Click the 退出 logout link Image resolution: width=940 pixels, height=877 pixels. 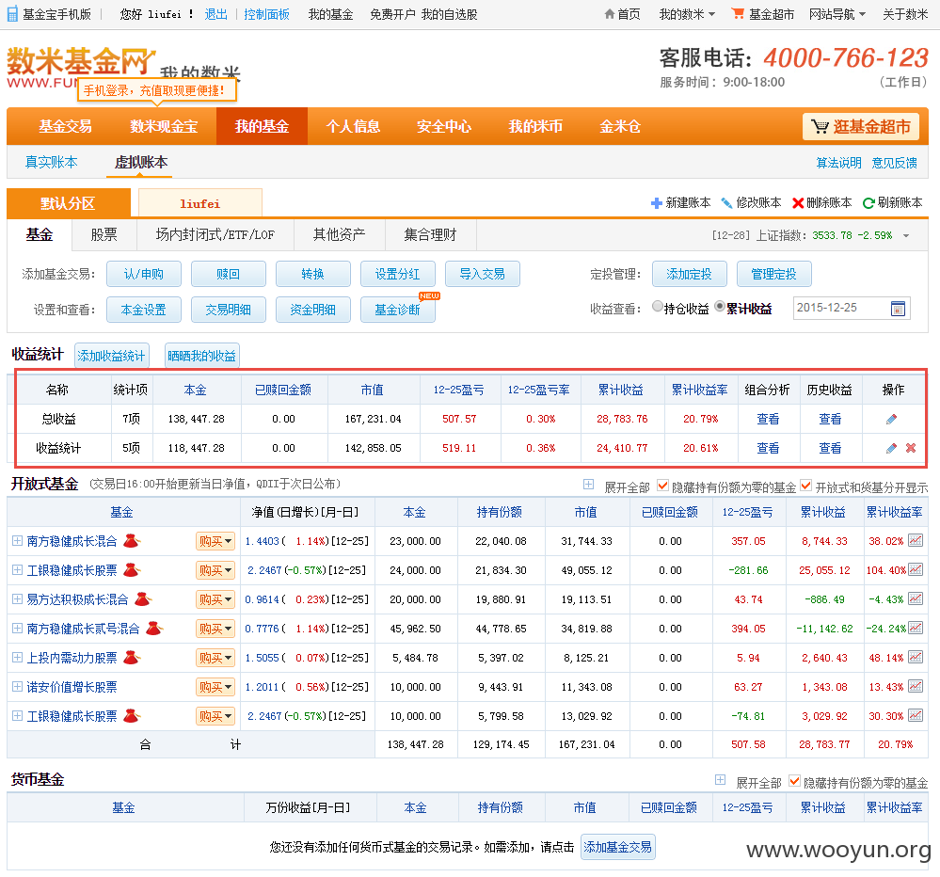[x=215, y=14]
